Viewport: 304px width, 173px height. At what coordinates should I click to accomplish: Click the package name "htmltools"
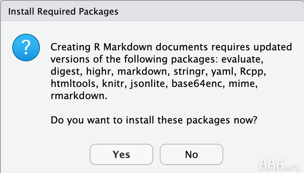coord(73,84)
